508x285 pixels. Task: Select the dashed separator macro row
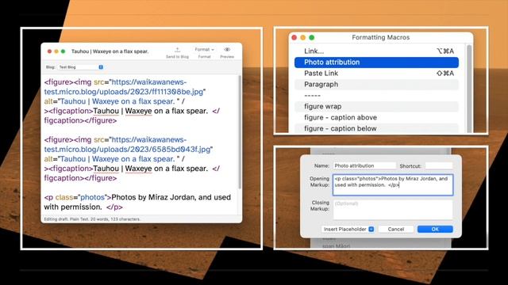[x=376, y=95]
